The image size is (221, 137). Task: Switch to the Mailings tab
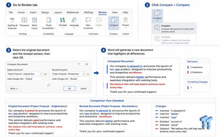point(88,12)
